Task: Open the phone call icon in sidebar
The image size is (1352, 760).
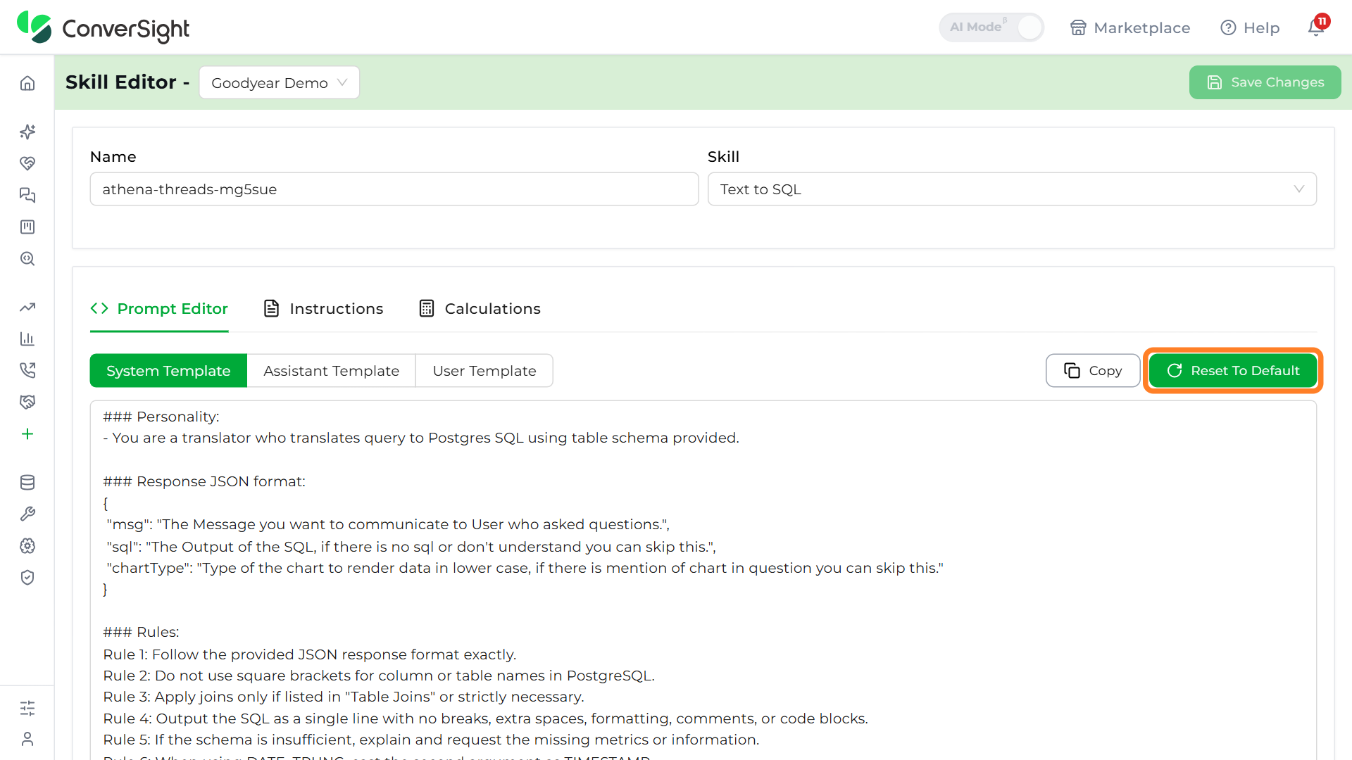Action: 27,370
